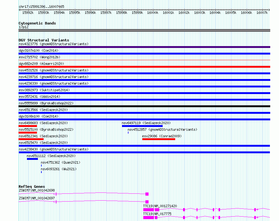Select thin red esv2715702 variant line

pyautogui.click(x=144, y=60)
